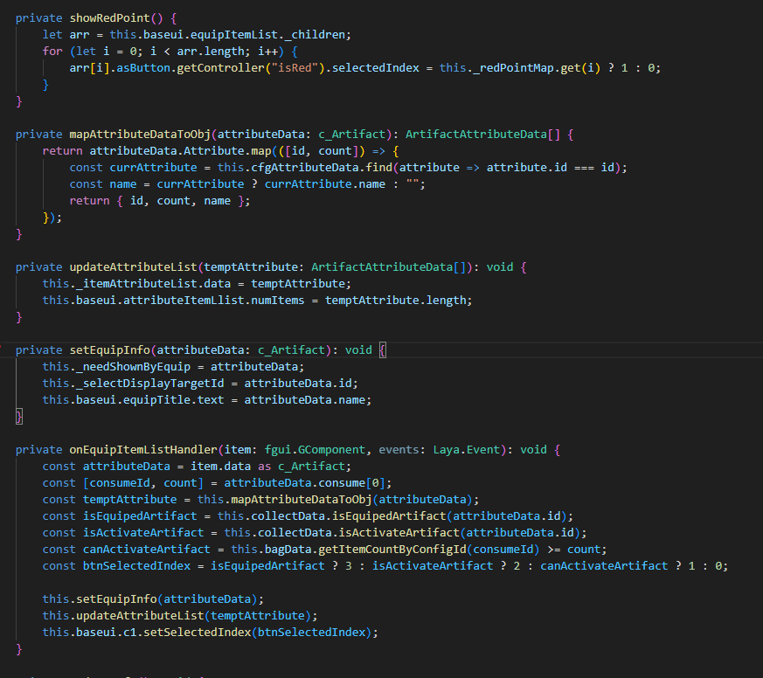The height and width of the screenshot is (678, 763).
Task: Click the opening brace after setEquipInfo void
Action: click(383, 349)
